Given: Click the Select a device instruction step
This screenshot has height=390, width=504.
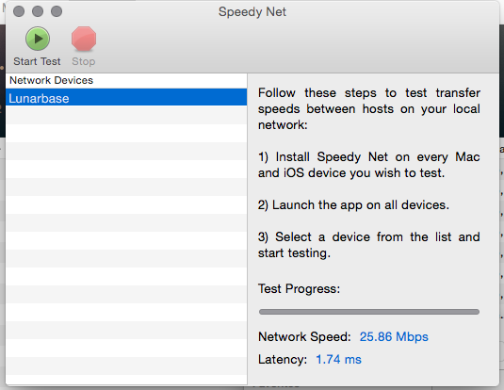Looking at the screenshot, I should pos(369,245).
